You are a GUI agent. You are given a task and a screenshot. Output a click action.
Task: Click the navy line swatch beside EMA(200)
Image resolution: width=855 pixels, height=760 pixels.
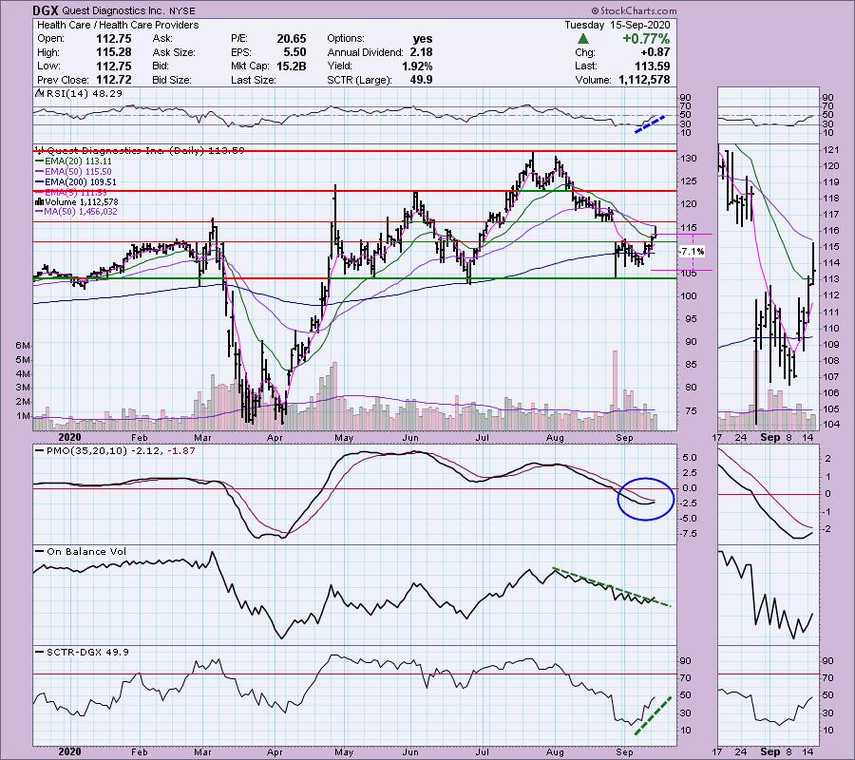[39, 182]
